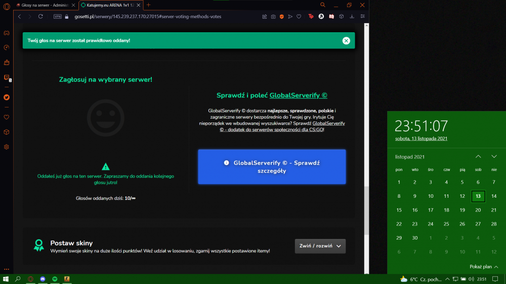
Task: Open Windows taskbar search
Action: pyautogui.click(x=18, y=279)
